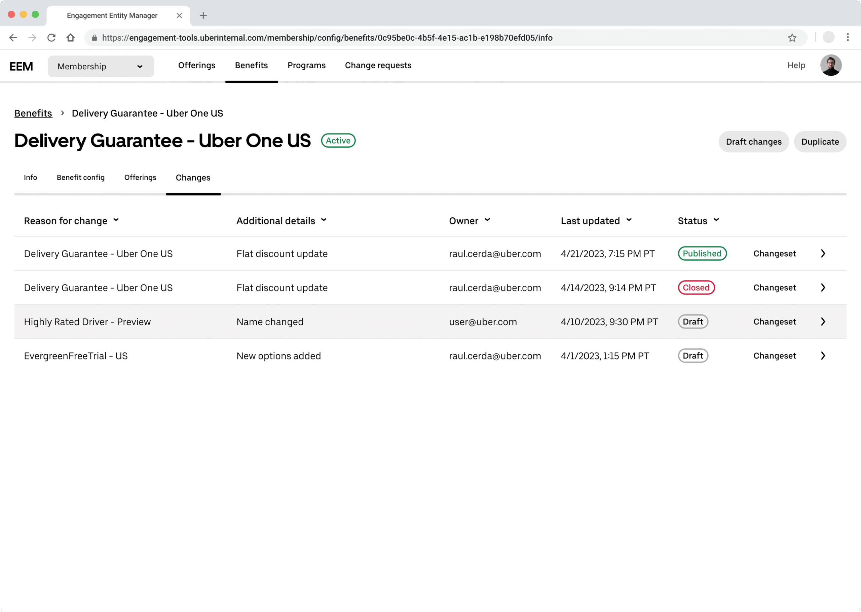The width and height of the screenshot is (861, 612).
Task: Bookmark this page with star icon
Action: [x=792, y=38]
